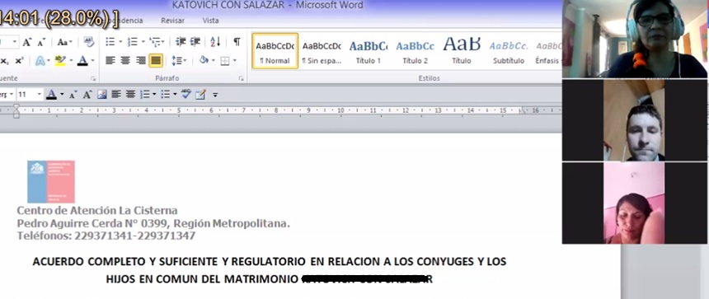Open the ribbon font color dropdown arrow
Viewport: 709px width, 299px height.
92,60
